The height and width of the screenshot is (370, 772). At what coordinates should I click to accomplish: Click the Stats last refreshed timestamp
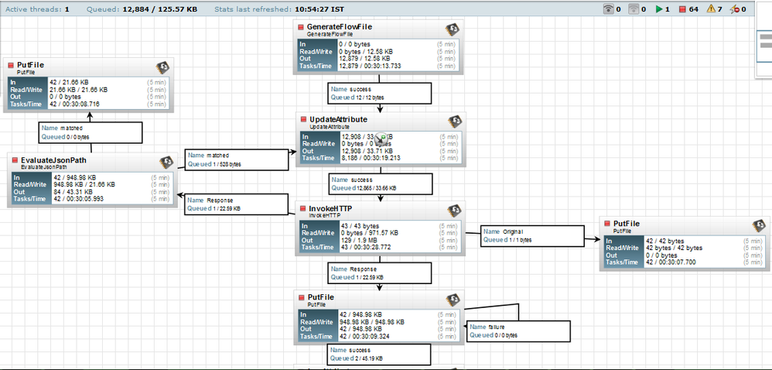point(319,9)
